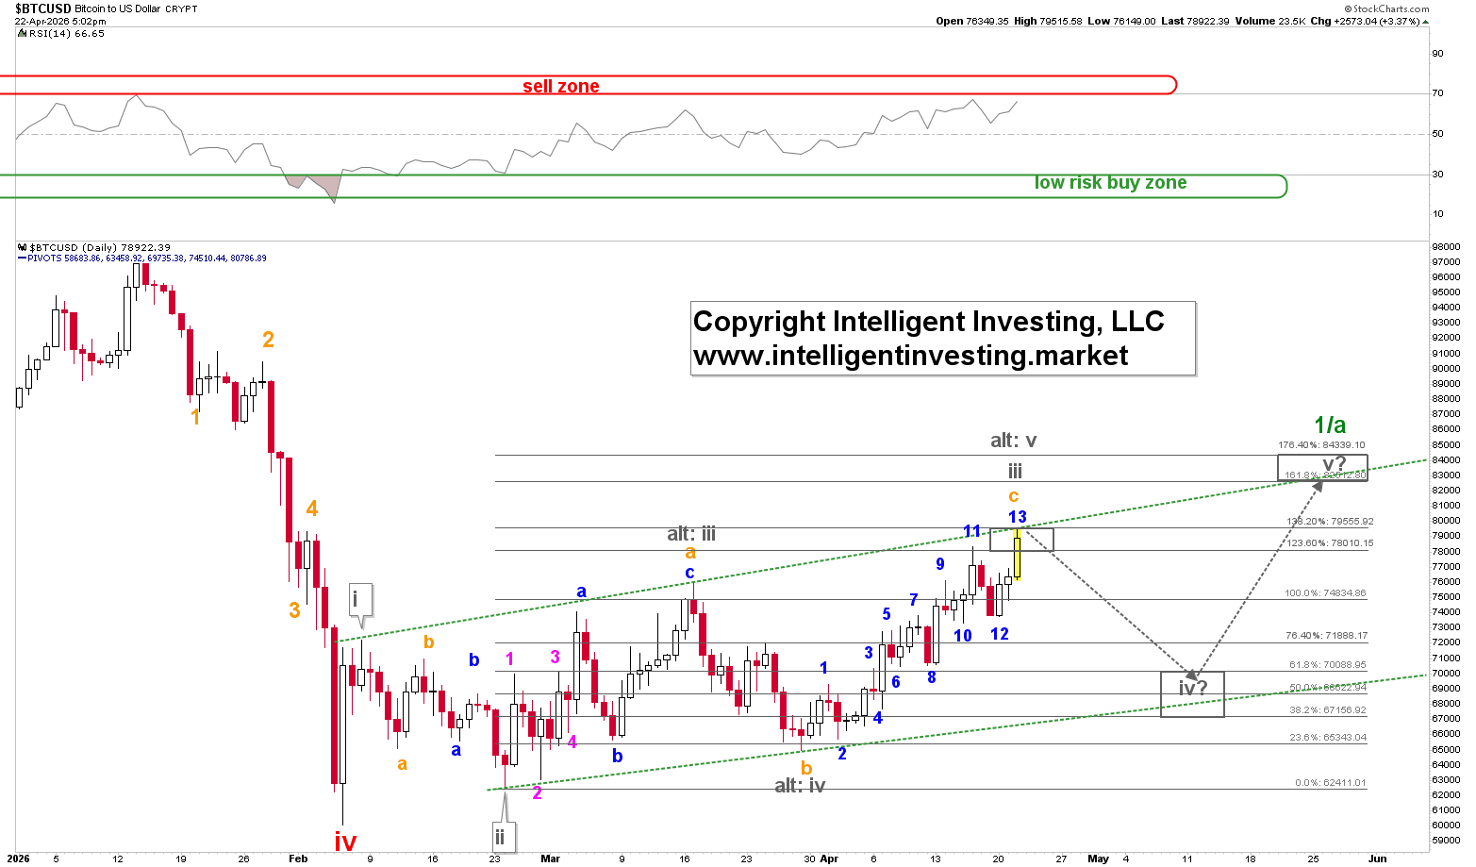
Task: Click the 0.0%: 62411.01 Fibonacci label
Action: [1331, 783]
